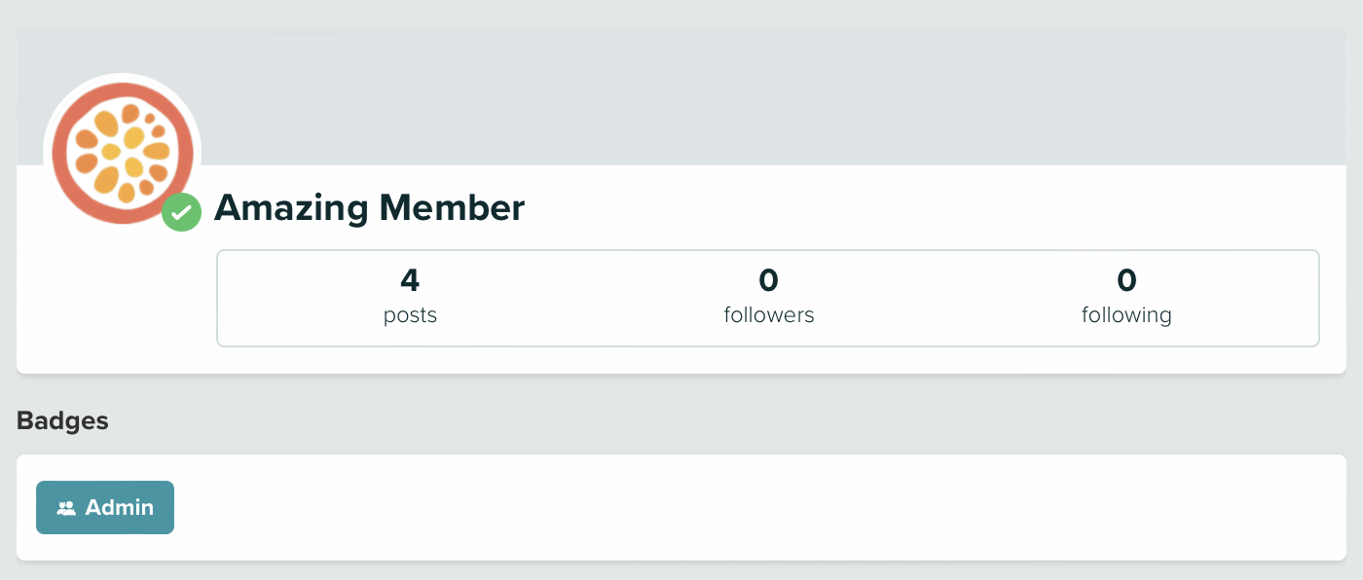The image size is (1363, 580).
Task: Select the Amazing Member username
Action: point(370,207)
